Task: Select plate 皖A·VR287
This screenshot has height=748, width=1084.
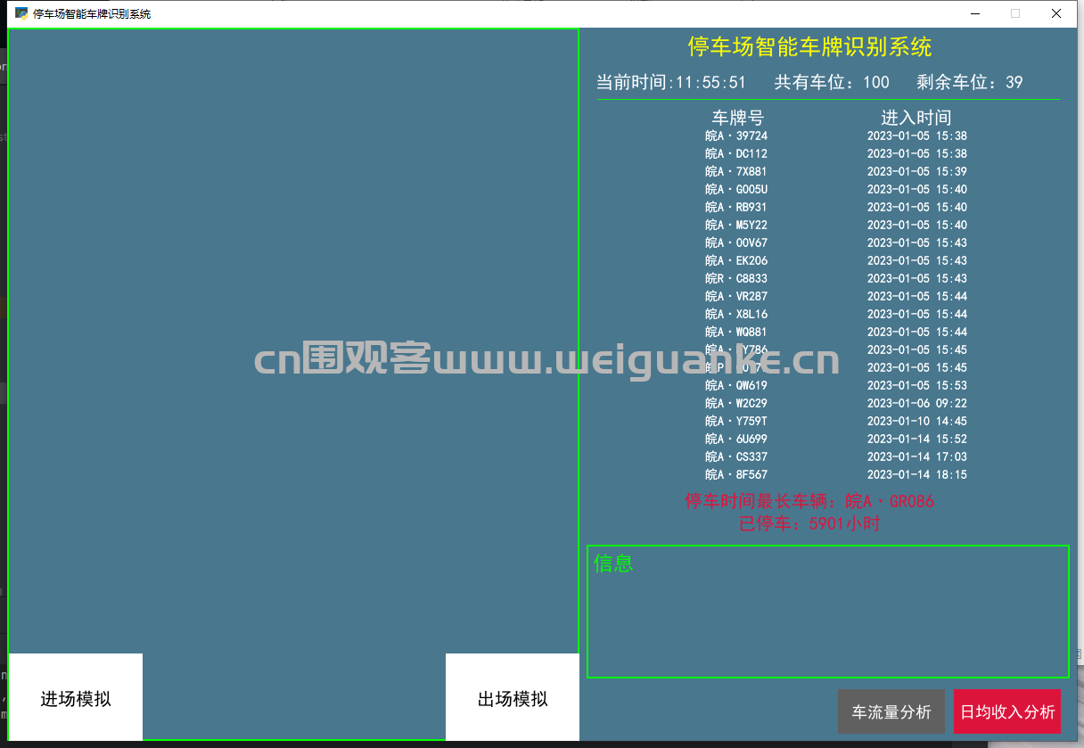Action: [736, 297]
